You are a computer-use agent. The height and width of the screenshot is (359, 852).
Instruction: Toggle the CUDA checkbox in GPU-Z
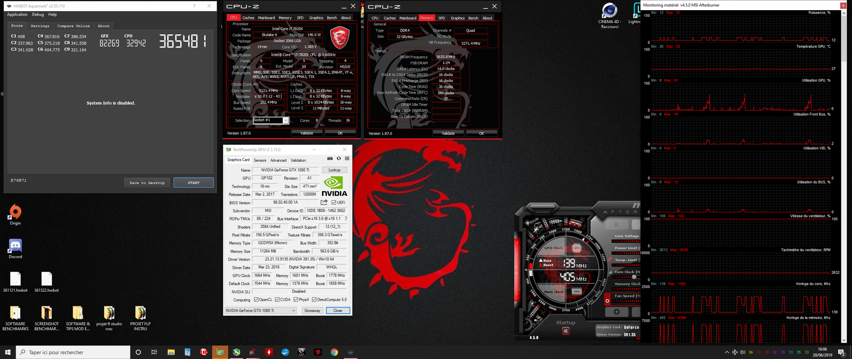[x=277, y=300]
